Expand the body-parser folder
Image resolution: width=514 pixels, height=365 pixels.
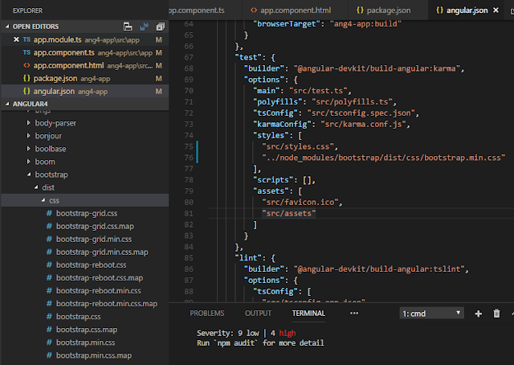(29, 123)
